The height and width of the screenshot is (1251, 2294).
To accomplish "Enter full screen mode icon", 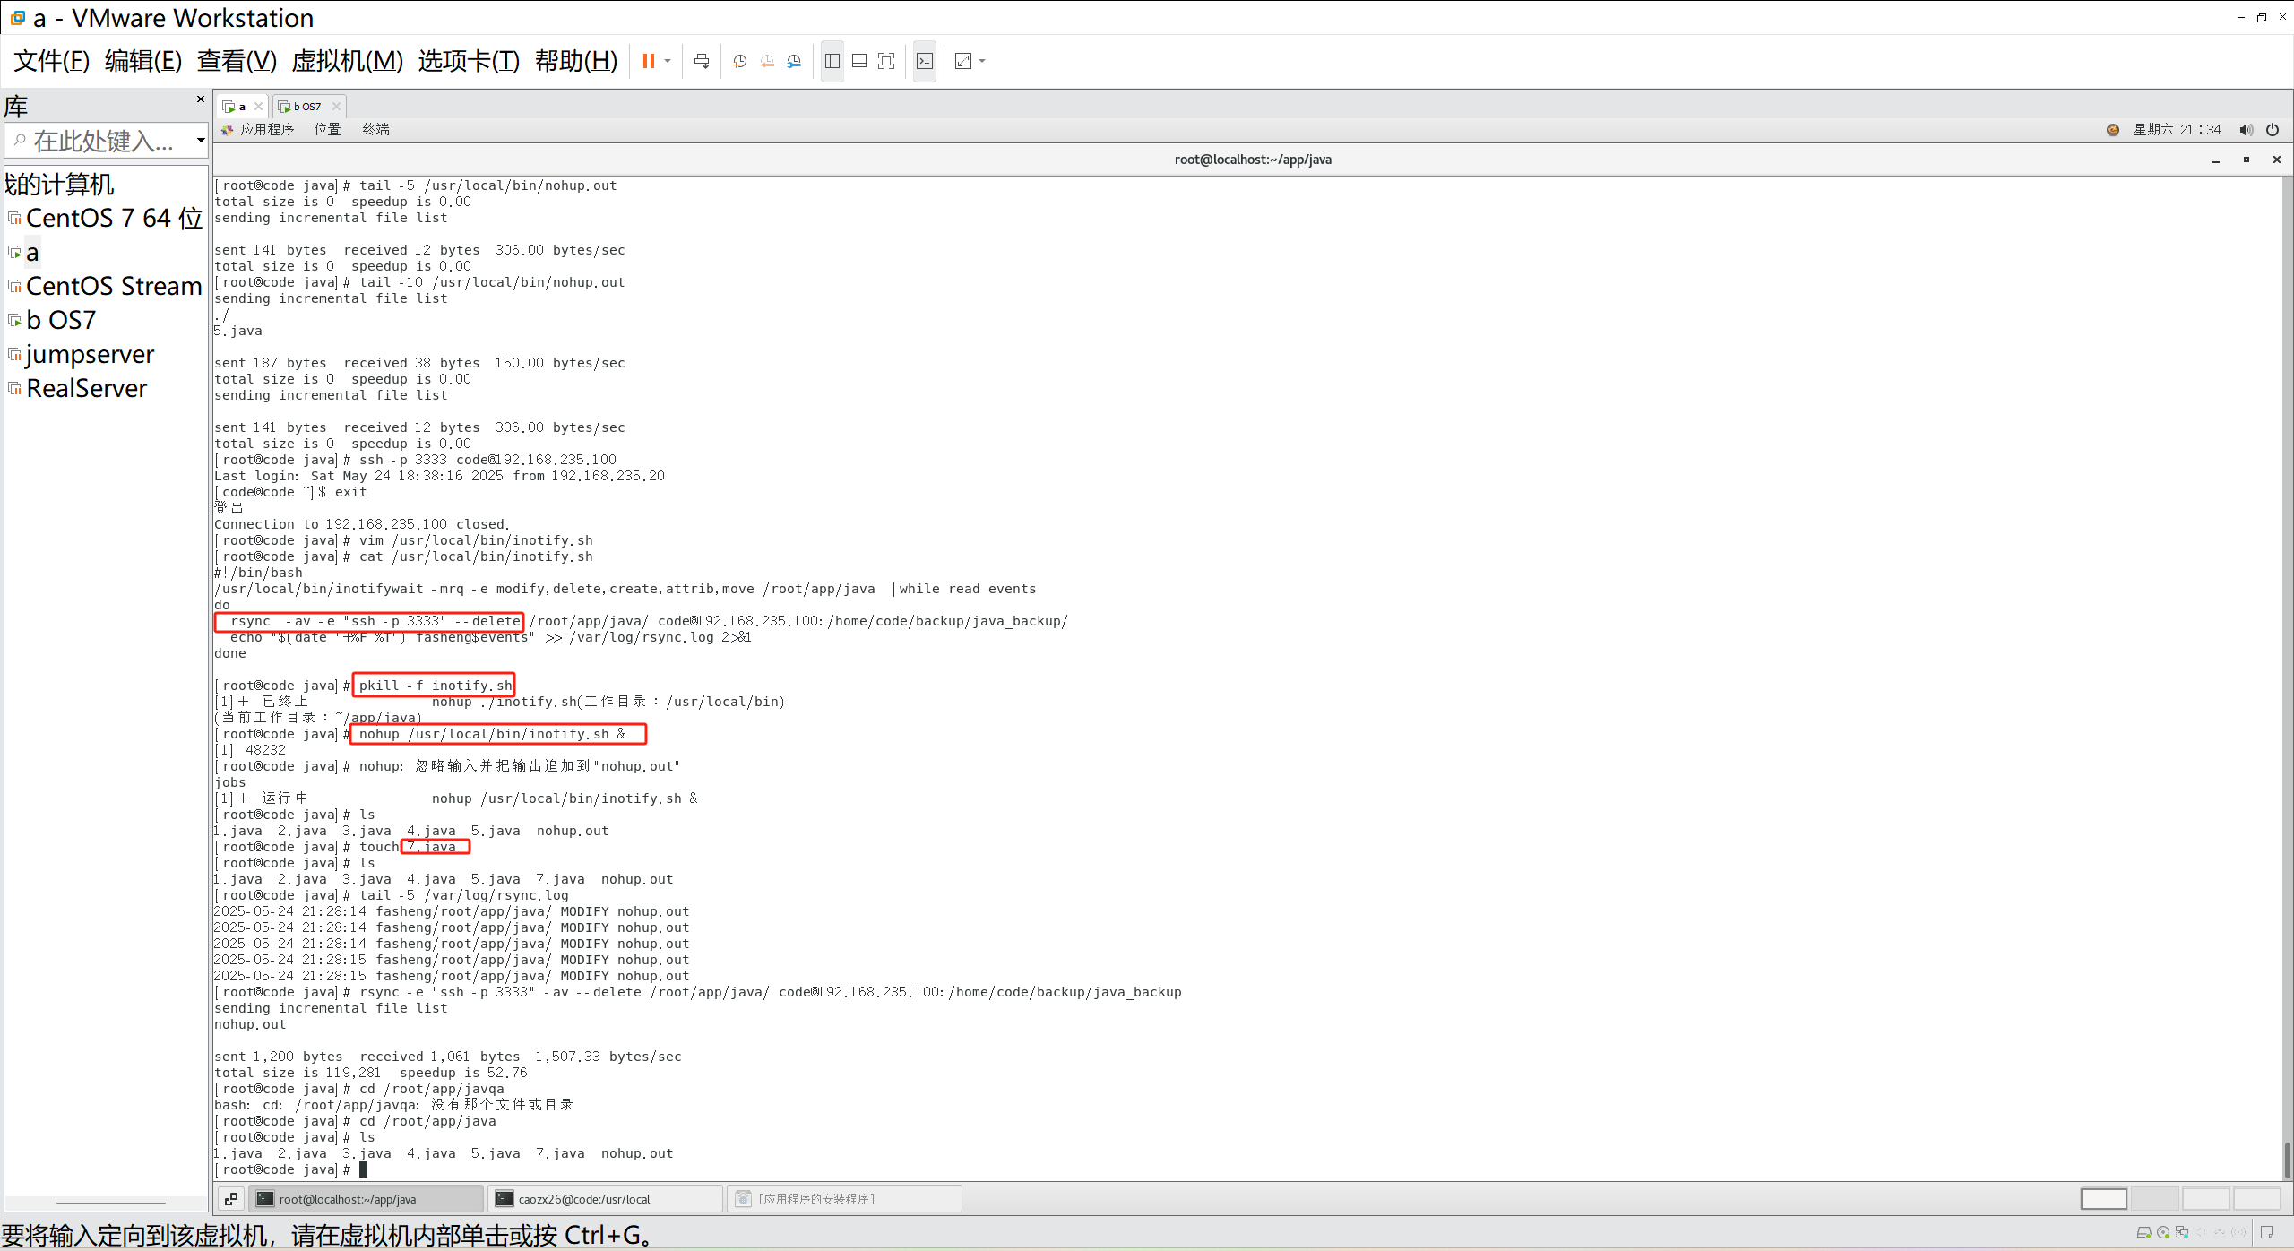I will click(x=886, y=61).
